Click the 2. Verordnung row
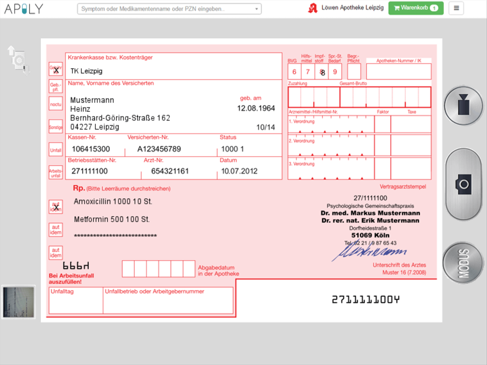The image size is (487, 365). pos(359,145)
